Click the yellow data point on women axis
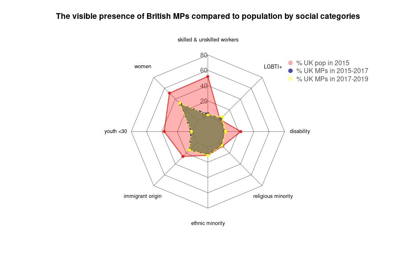This screenshot has height=271, width=400. [x=180, y=103]
